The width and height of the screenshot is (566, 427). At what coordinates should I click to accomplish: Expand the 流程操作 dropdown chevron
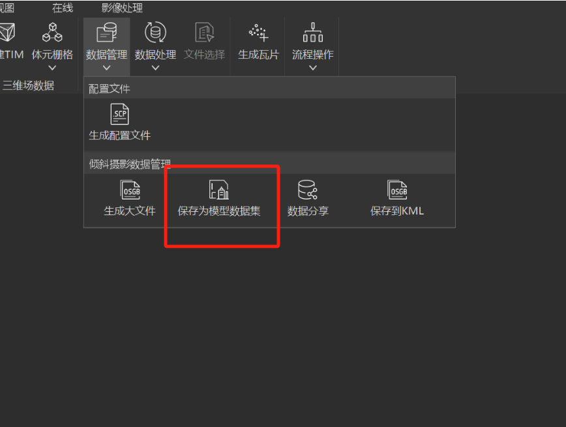(x=313, y=68)
